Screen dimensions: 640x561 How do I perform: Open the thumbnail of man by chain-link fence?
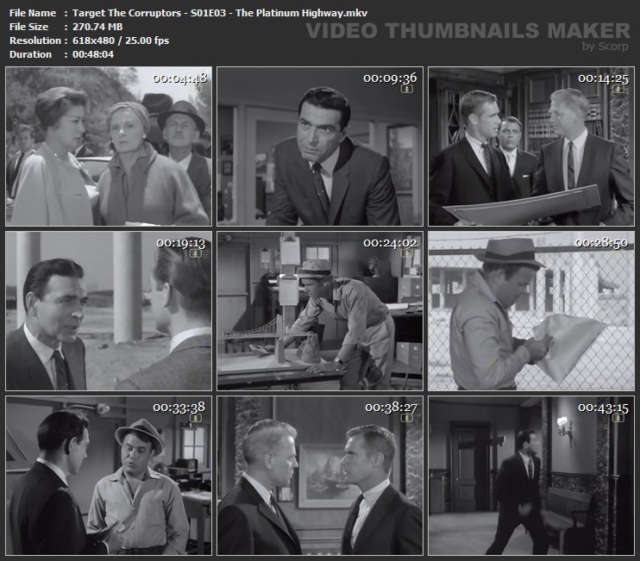coord(531,311)
